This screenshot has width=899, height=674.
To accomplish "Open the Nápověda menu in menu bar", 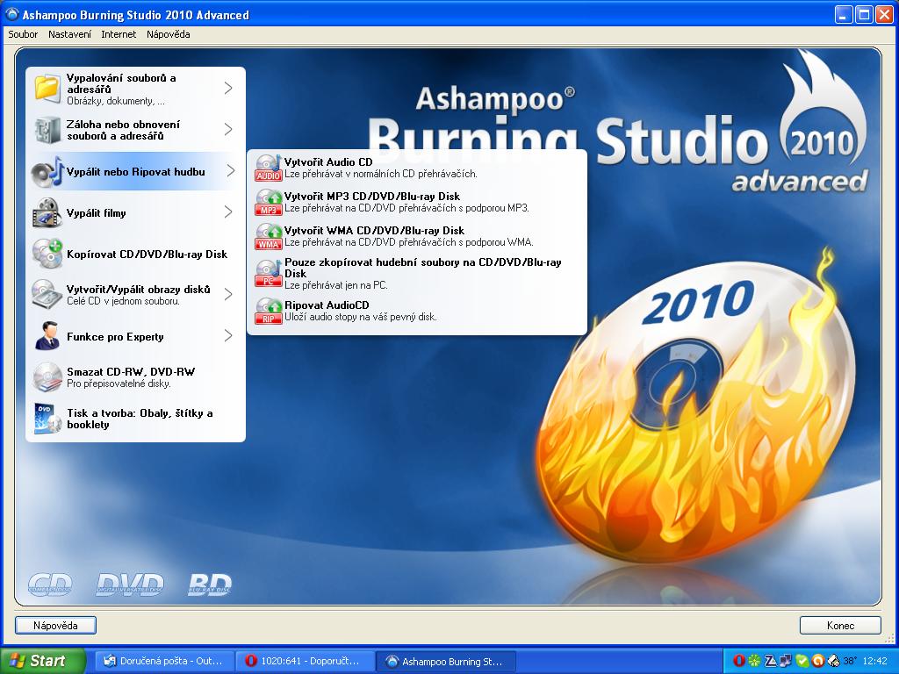I will tap(168, 34).
